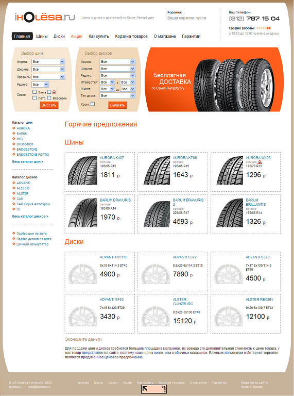Open the Вылет from-value dropdown
This screenshot has width=294, height=396.
[x=107, y=89]
